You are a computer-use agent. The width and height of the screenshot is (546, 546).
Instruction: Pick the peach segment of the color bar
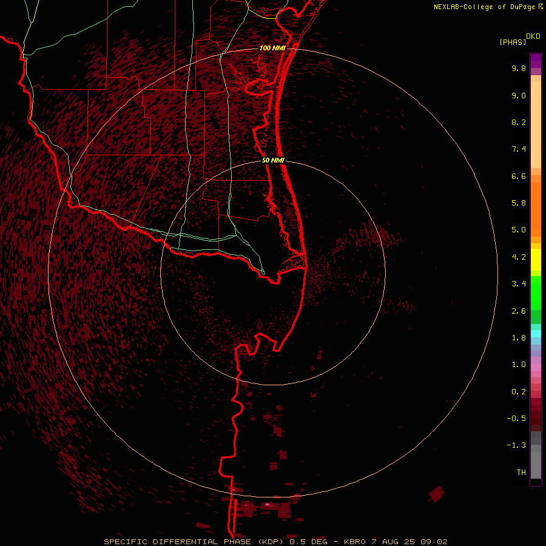536,124
